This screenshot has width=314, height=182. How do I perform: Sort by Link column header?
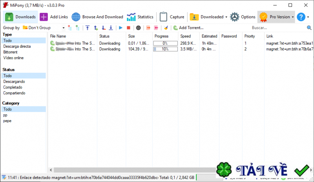coord(289,36)
